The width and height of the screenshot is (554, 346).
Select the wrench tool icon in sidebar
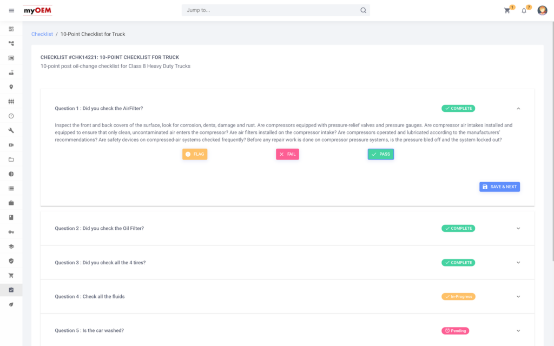pyautogui.click(x=11, y=130)
